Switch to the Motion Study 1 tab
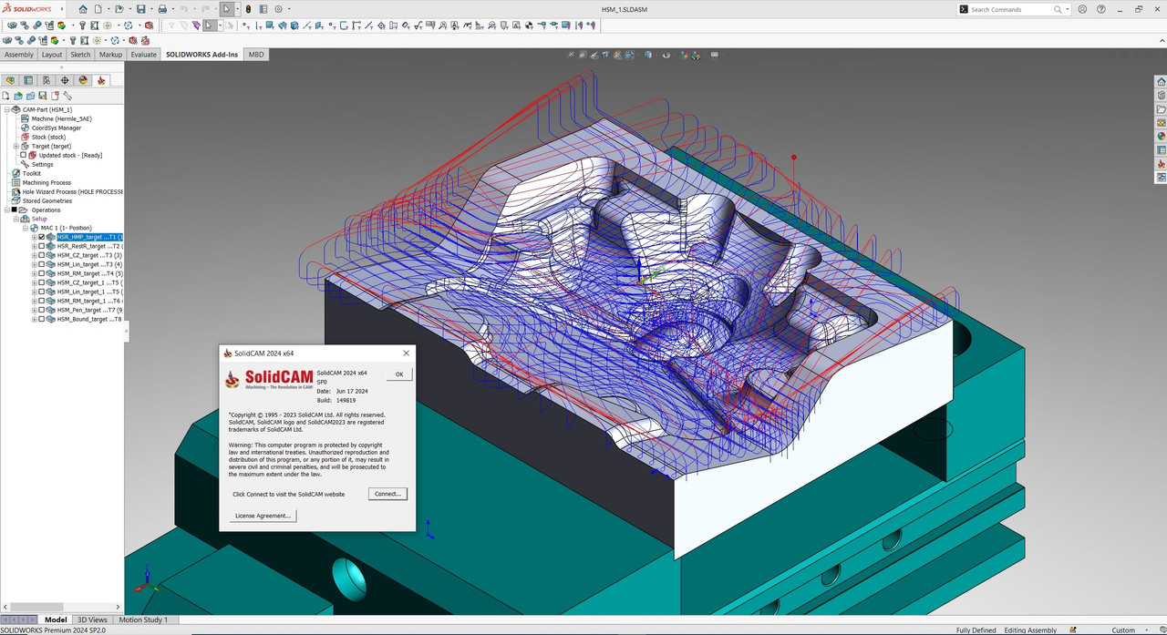Screen dimensions: 1167x635 coord(143,620)
